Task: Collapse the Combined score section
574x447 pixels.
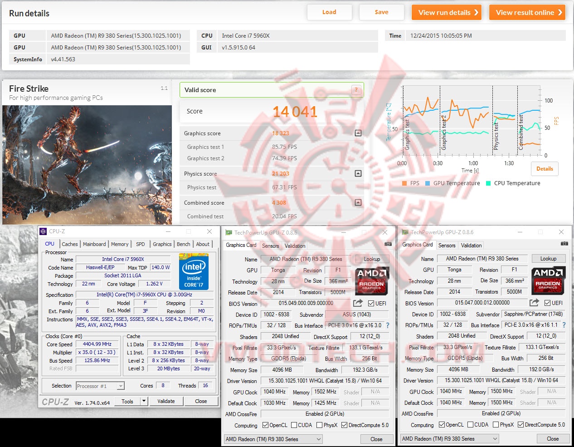Action: 358,202
